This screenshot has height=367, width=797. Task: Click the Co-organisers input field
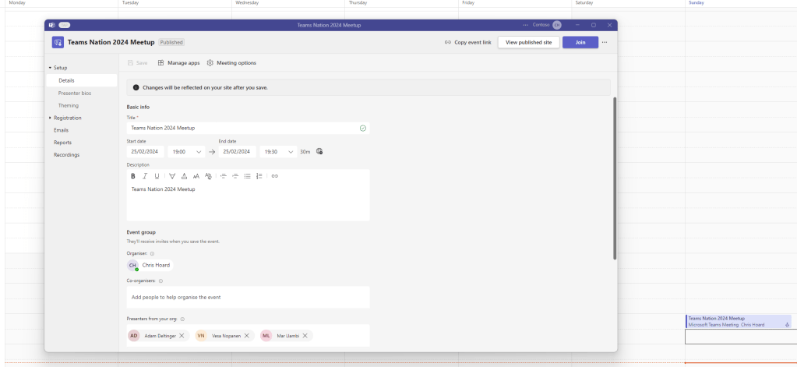point(248,297)
